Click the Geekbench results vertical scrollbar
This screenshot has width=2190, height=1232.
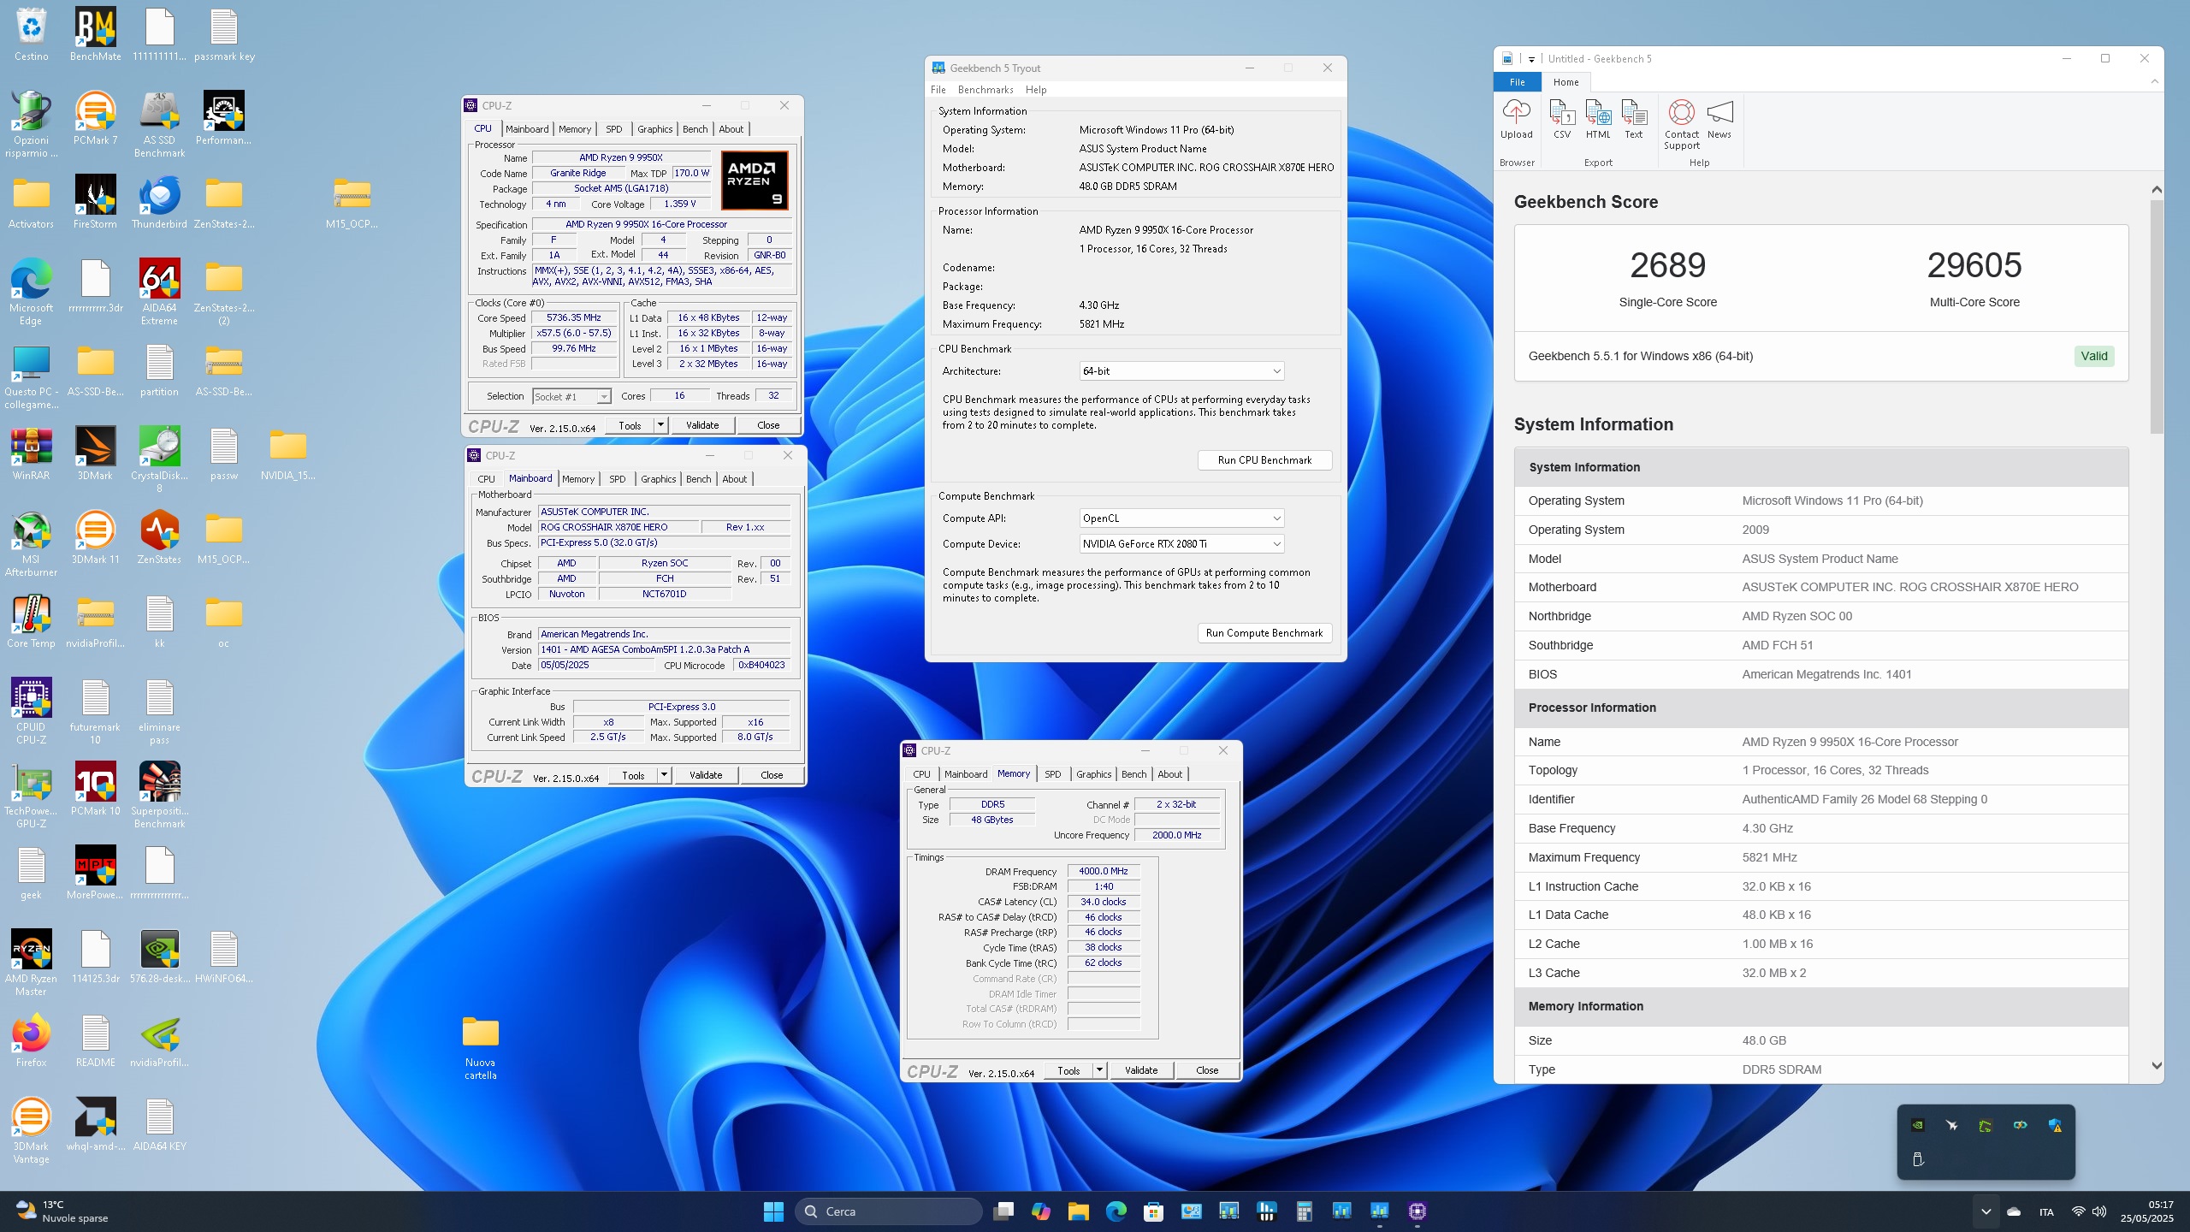pyautogui.click(x=2156, y=317)
